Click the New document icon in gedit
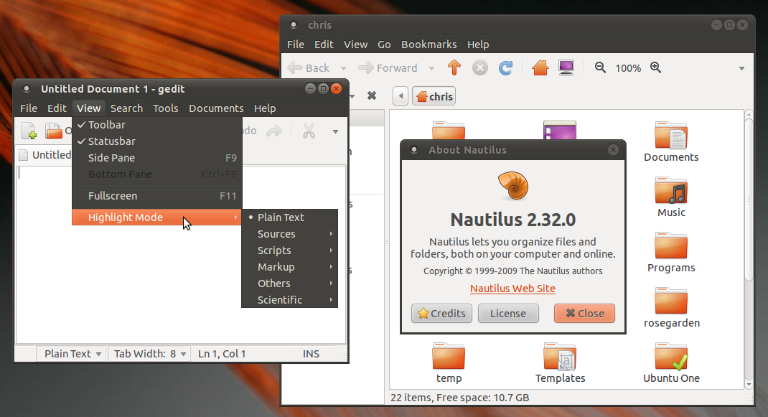This screenshot has width=768, height=417. click(x=29, y=131)
